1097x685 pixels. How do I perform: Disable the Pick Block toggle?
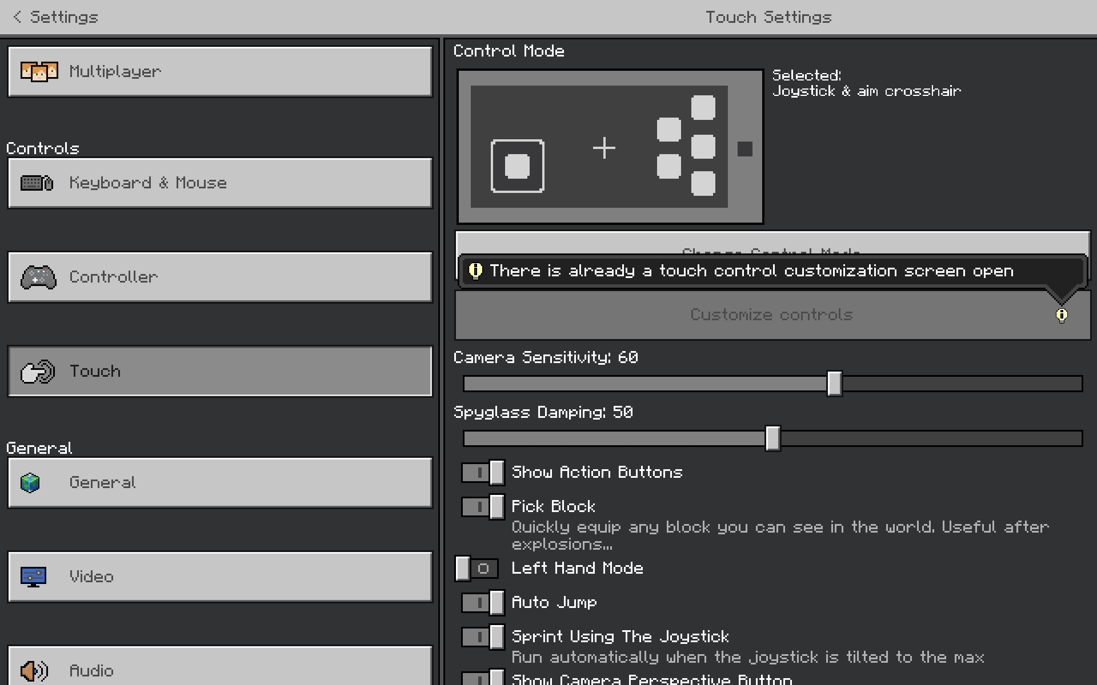[483, 507]
